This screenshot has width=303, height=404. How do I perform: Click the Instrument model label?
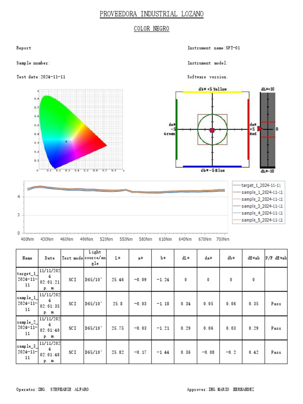208,63
